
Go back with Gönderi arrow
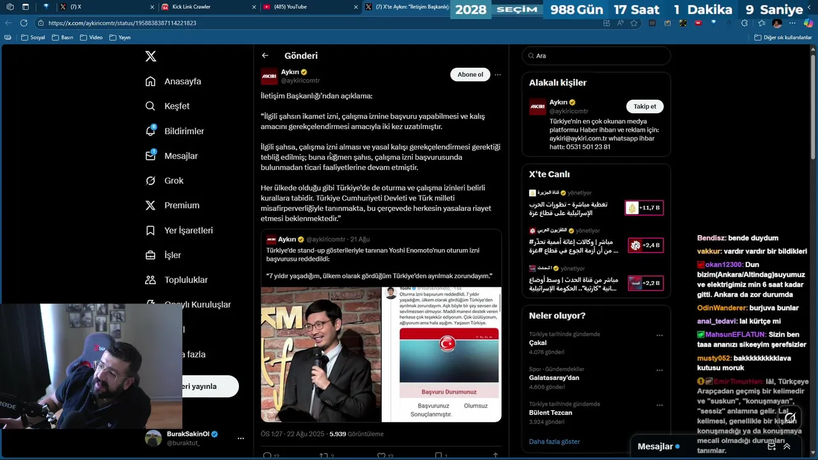[x=265, y=56]
